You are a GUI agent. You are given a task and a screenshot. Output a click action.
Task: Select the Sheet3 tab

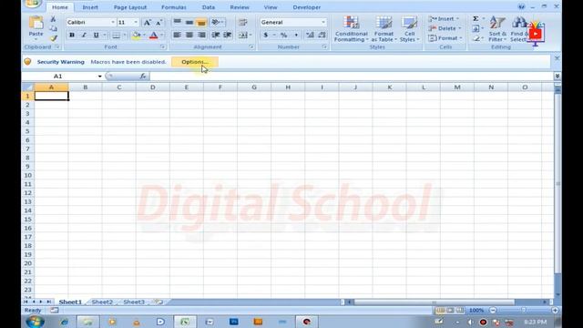point(134,302)
